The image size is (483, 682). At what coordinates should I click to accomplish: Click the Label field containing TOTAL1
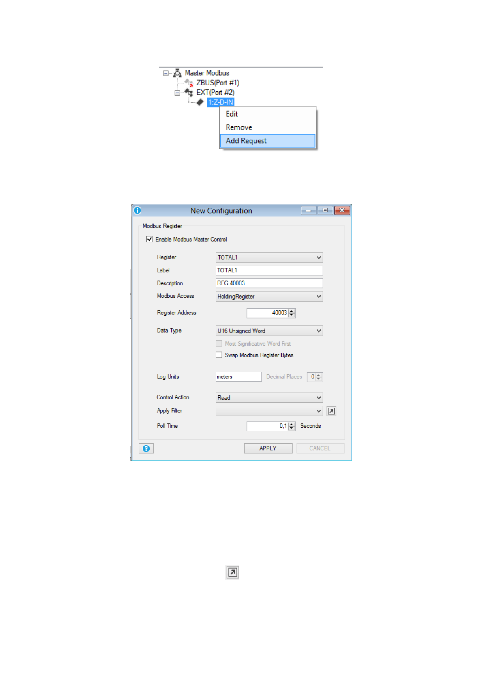(269, 270)
